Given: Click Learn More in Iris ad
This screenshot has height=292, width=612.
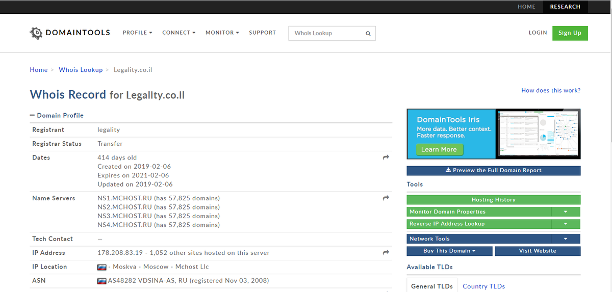Looking at the screenshot, I should click(x=439, y=150).
